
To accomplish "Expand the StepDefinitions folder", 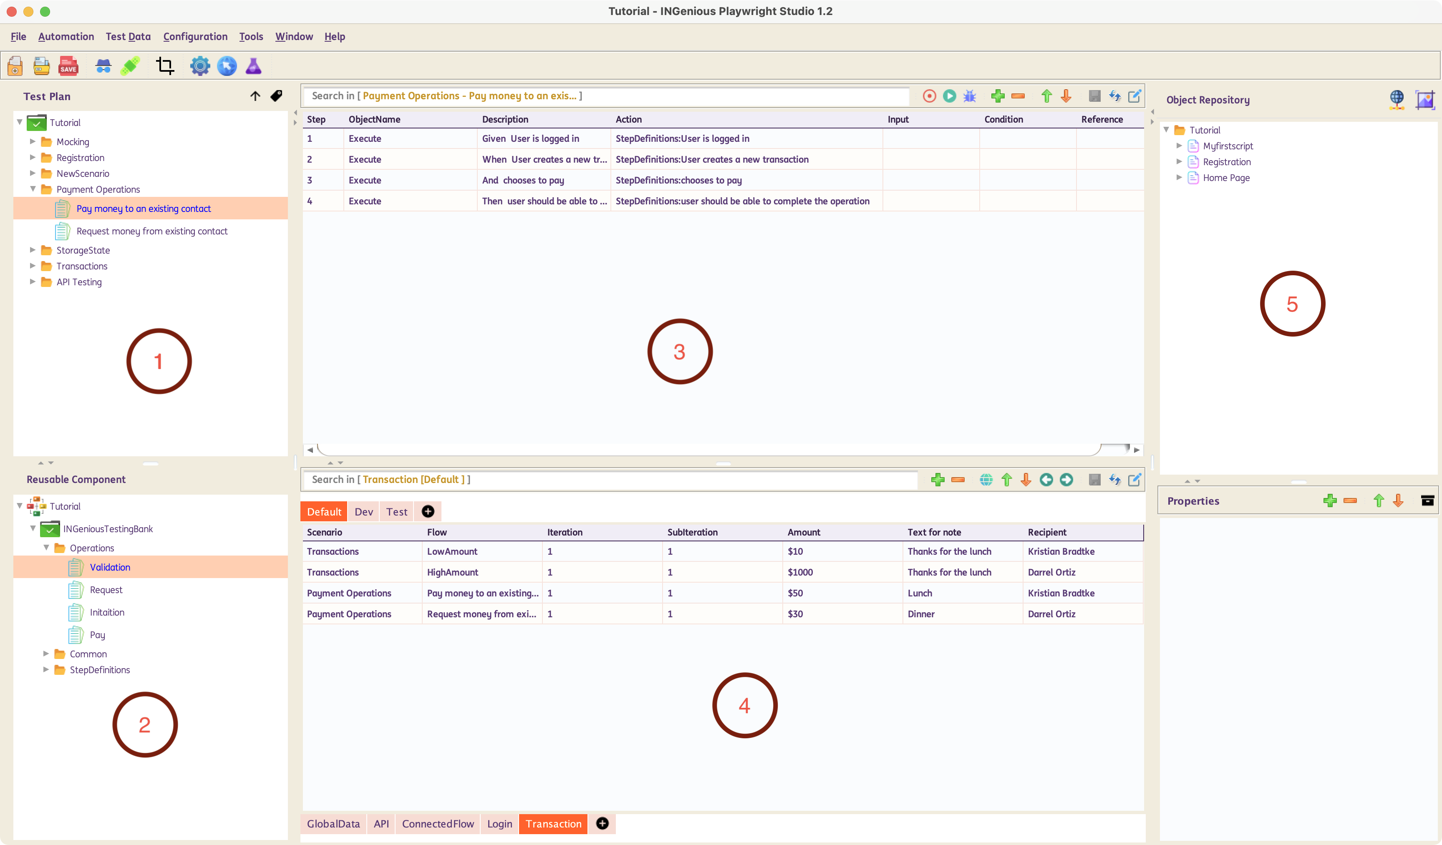I will pos(46,669).
